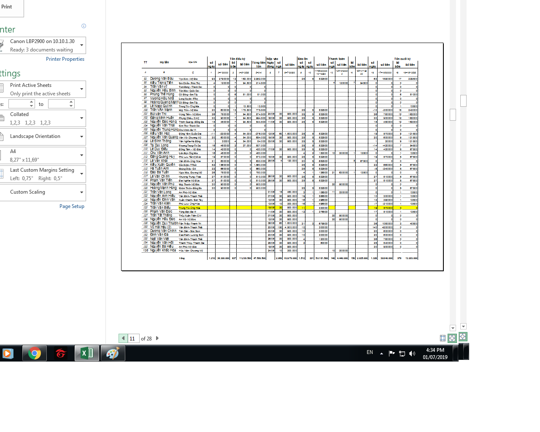Open the Page Setup link

click(x=72, y=206)
